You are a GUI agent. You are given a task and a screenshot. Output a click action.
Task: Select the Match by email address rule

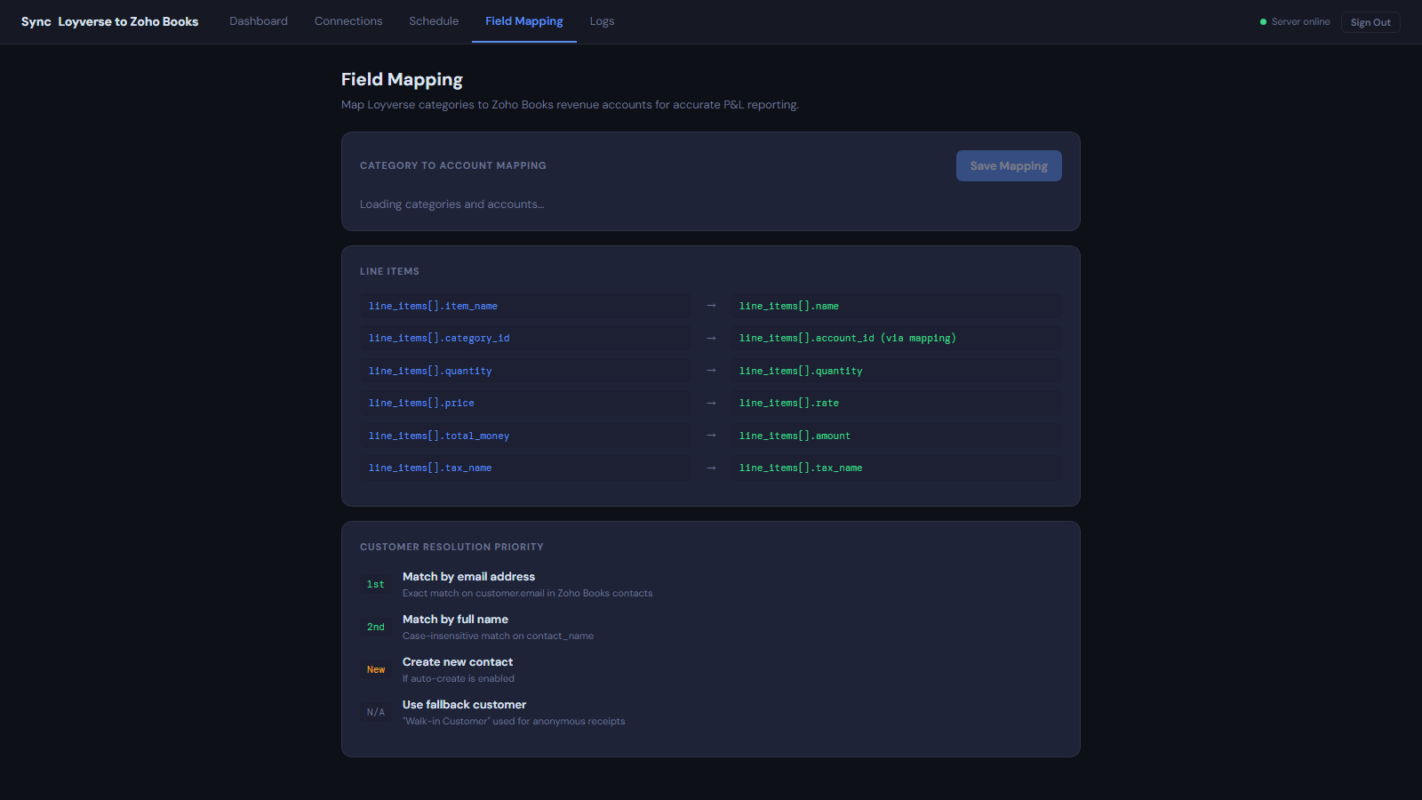(468, 577)
